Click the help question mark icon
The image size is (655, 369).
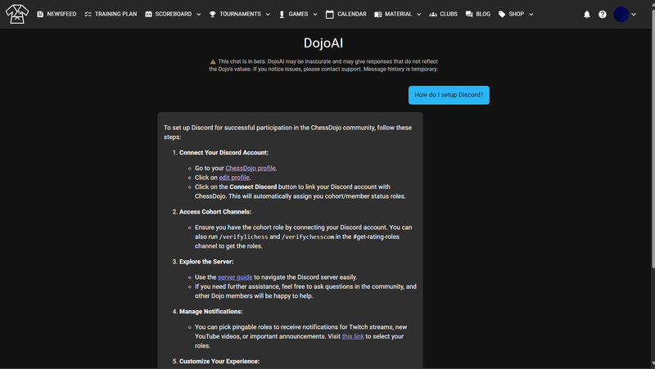point(603,15)
